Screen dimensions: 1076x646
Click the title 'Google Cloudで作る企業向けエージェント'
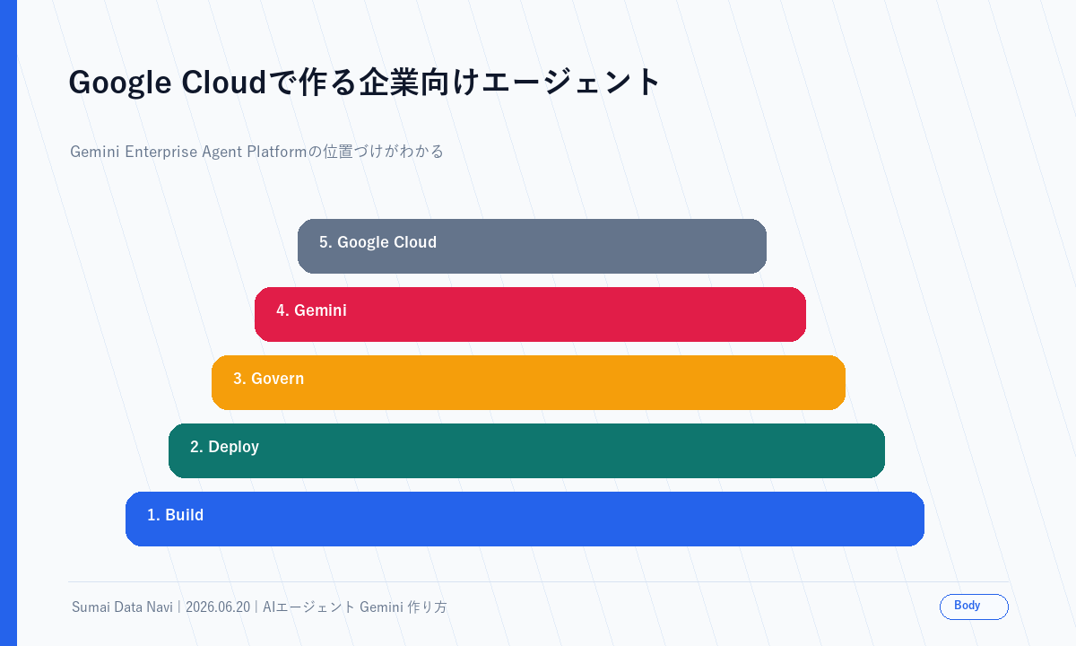point(365,82)
